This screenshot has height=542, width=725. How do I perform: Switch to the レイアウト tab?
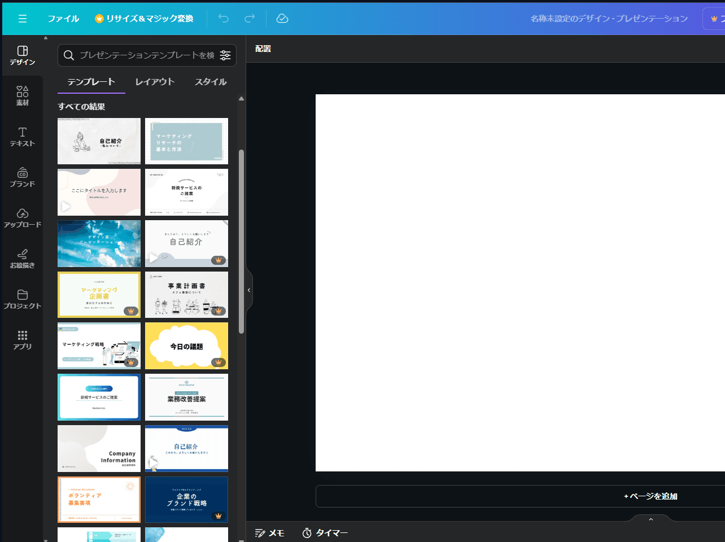pyautogui.click(x=155, y=82)
